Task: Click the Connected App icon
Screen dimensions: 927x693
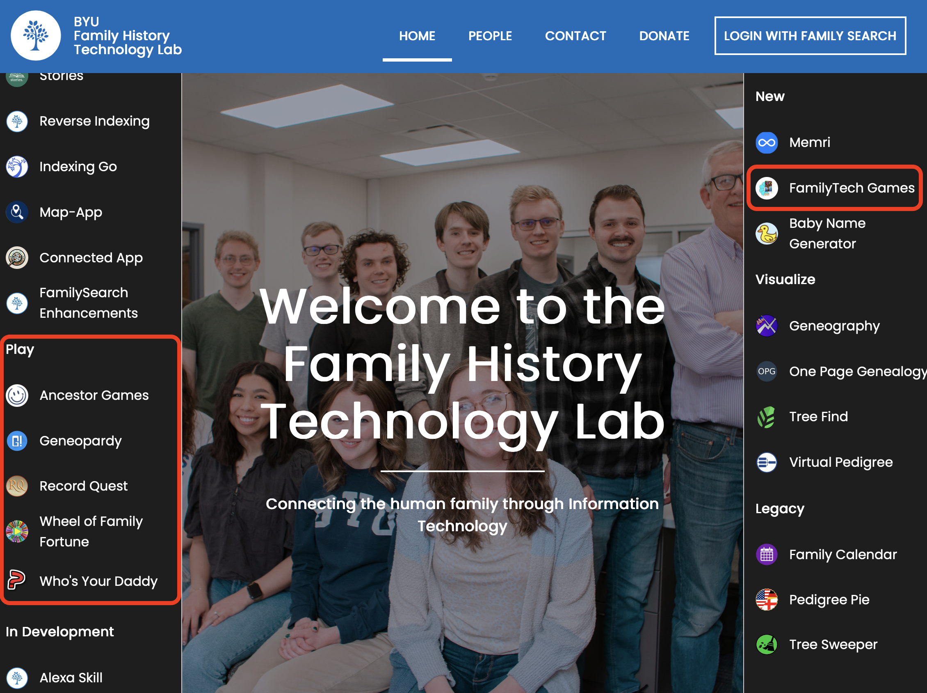Action: click(17, 257)
